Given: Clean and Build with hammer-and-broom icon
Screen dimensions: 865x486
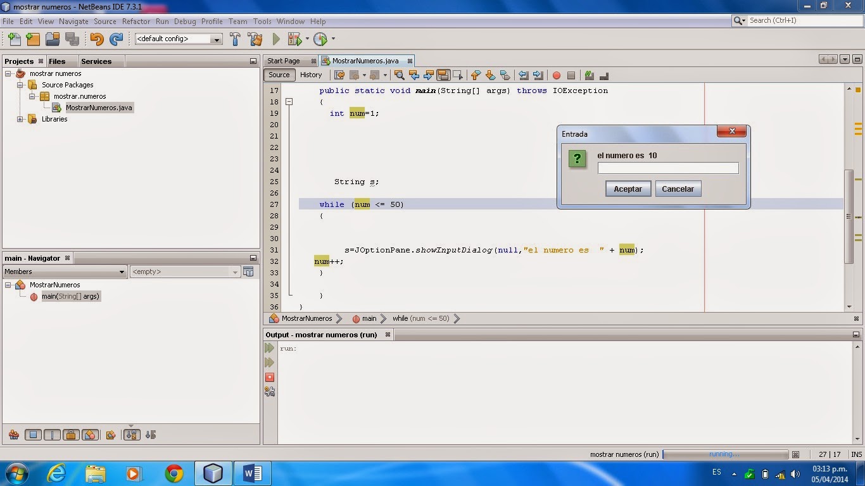Looking at the screenshot, I should pyautogui.click(x=255, y=39).
